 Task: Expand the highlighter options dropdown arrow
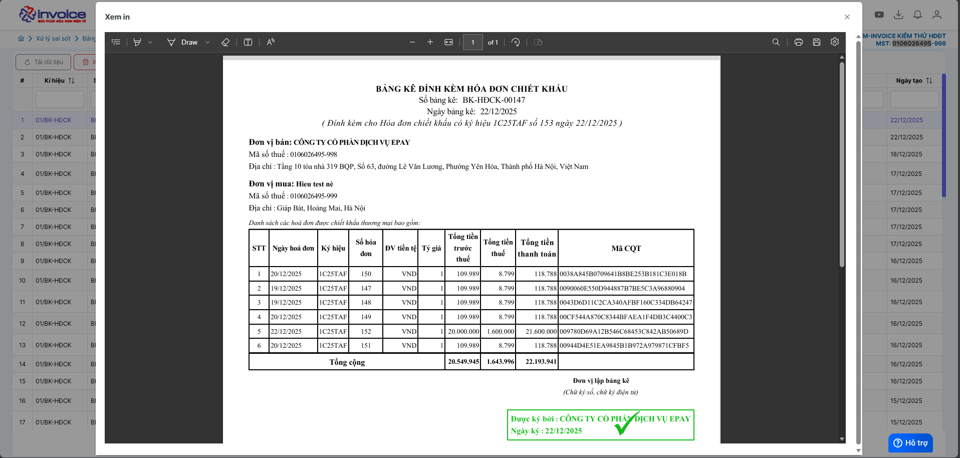pyautogui.click(x=150, y=43)
